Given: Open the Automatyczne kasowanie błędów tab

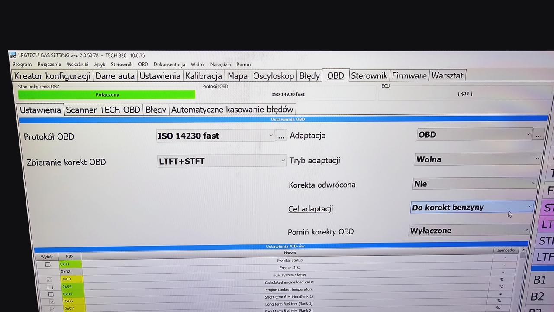Looking at the screenshot, I should (232, 110).
